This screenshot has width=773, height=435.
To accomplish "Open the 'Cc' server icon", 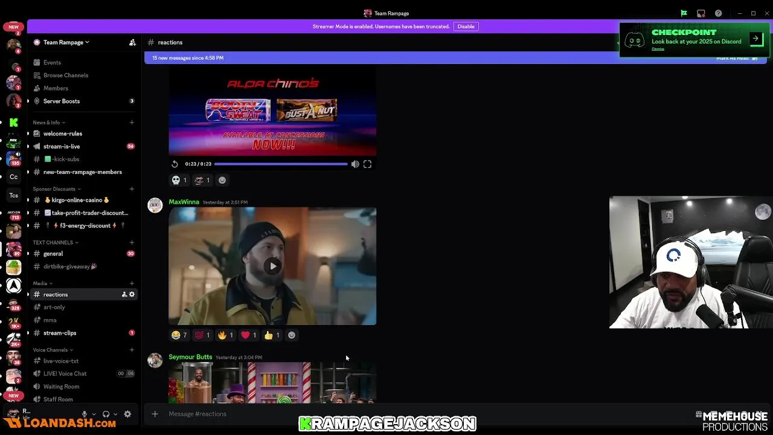I will (13, 177).
